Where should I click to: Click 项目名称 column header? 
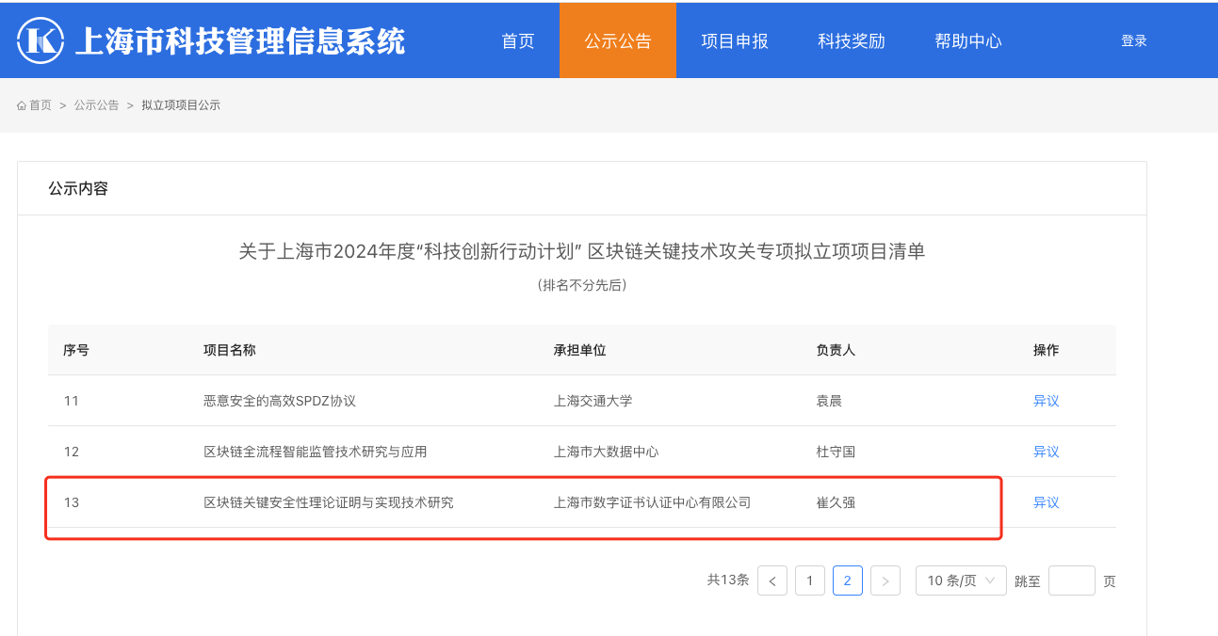(x=230, y=350)
